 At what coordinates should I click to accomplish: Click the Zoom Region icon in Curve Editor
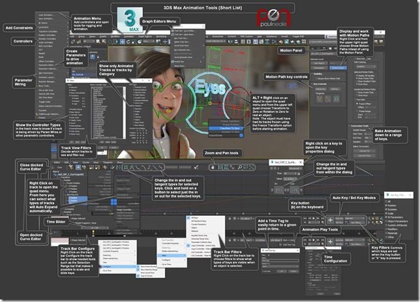click(246, 167)
